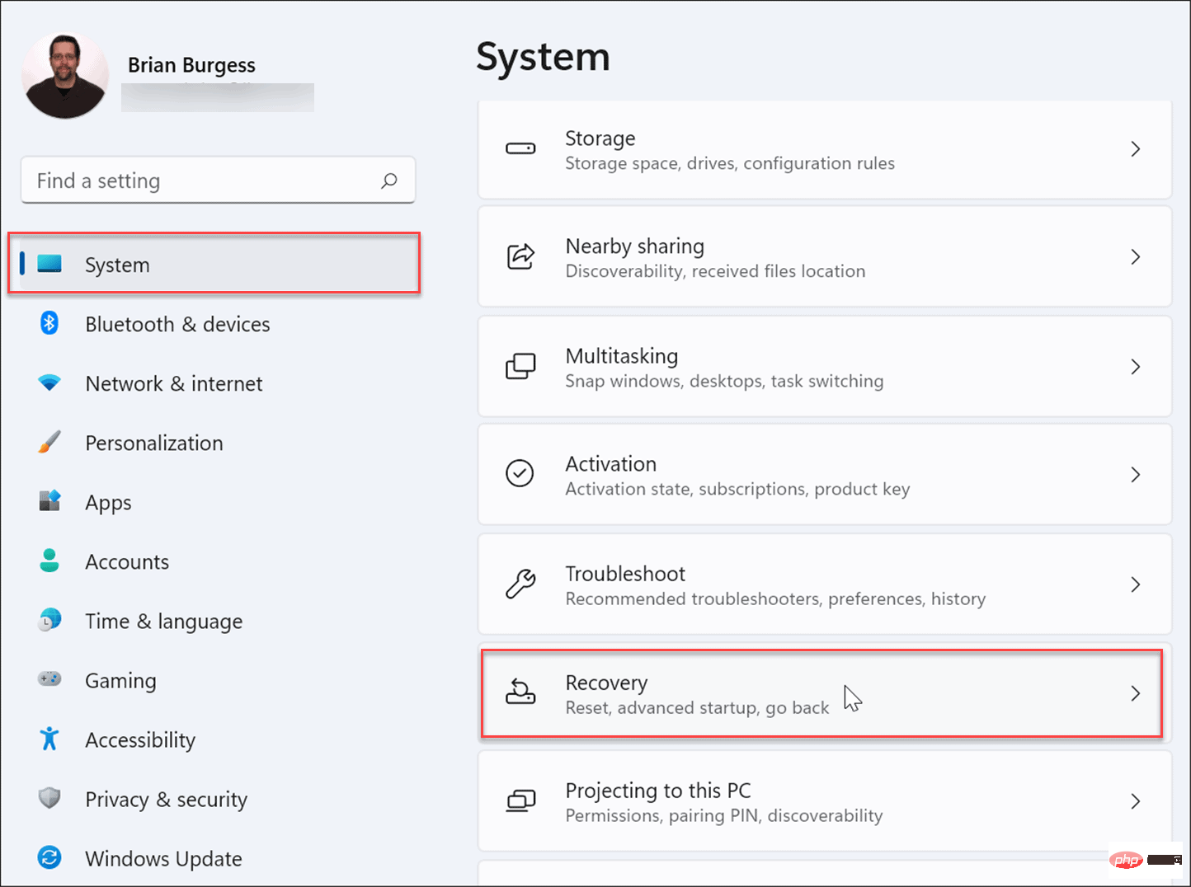Expand Recovery with its chevron
This screenshot has width=1191, height=887.
point(1136,693)
